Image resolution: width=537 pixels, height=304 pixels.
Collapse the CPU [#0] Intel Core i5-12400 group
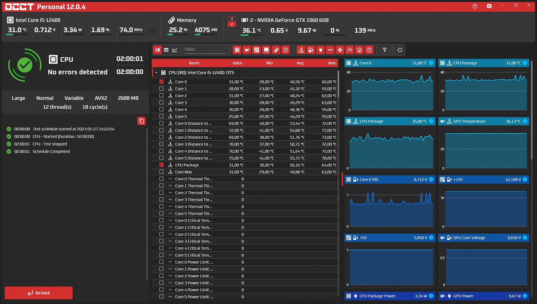point(156,73)
